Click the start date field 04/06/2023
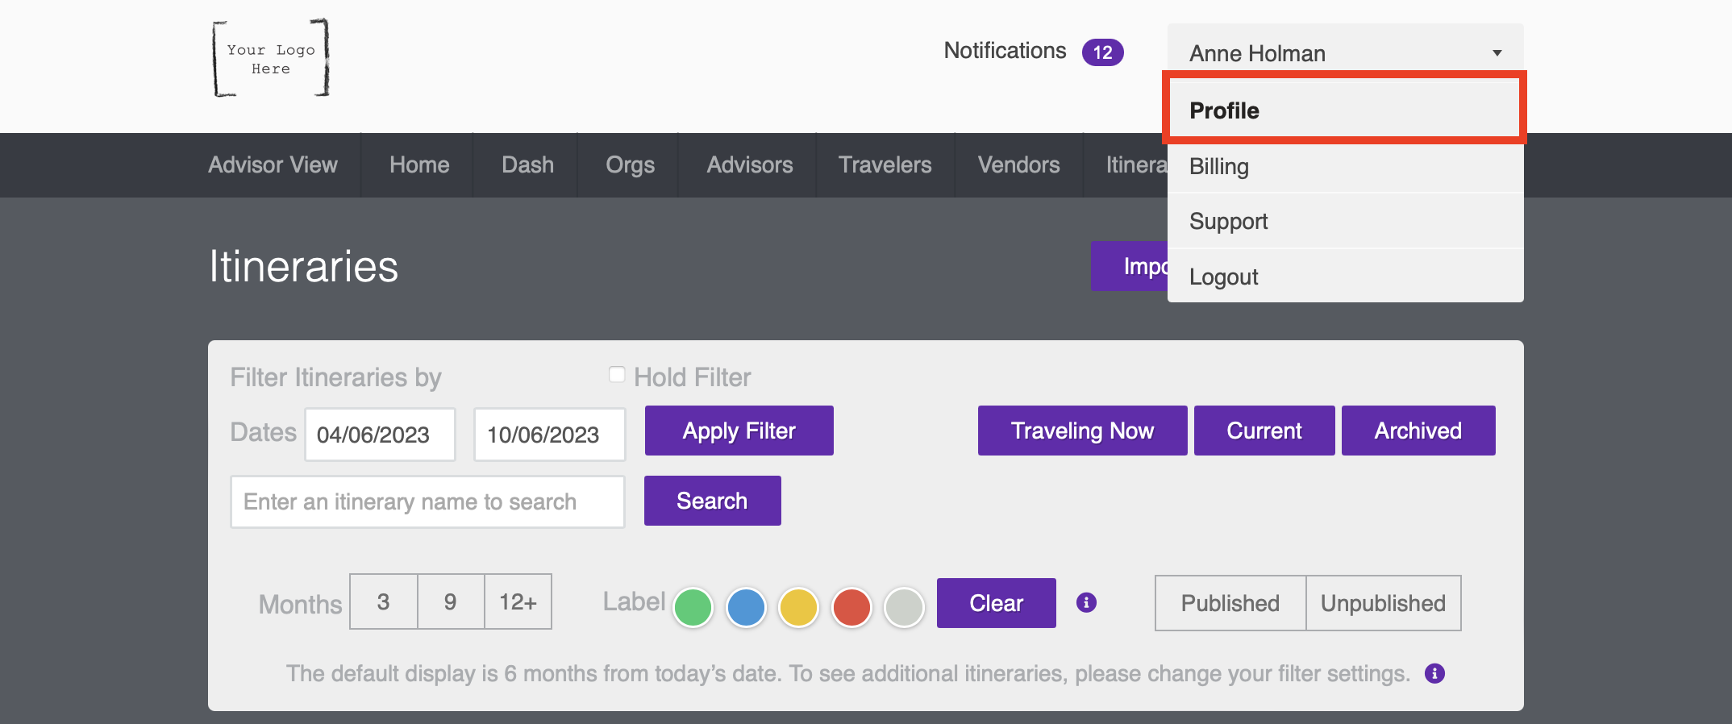The height and width of the screenshot is (724, 1732). (x=380, y=435)
